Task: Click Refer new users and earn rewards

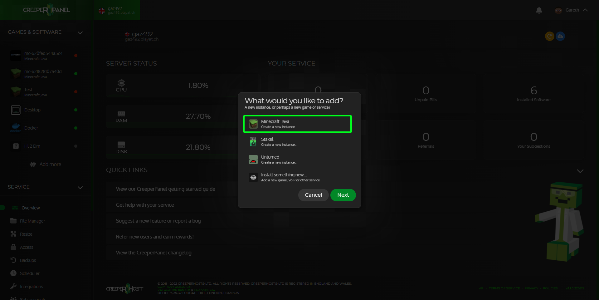Action: [155, 237]
